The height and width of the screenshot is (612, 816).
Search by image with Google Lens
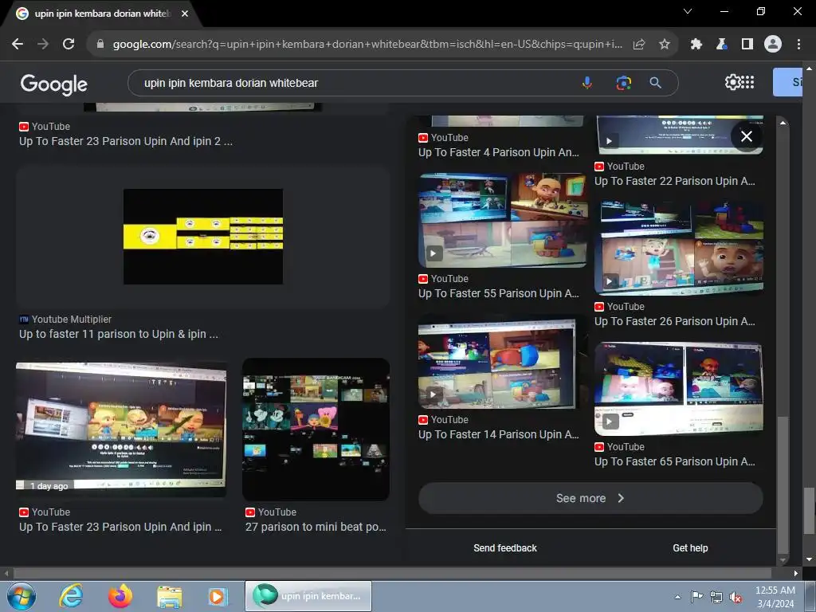click(x=623, y=83)
